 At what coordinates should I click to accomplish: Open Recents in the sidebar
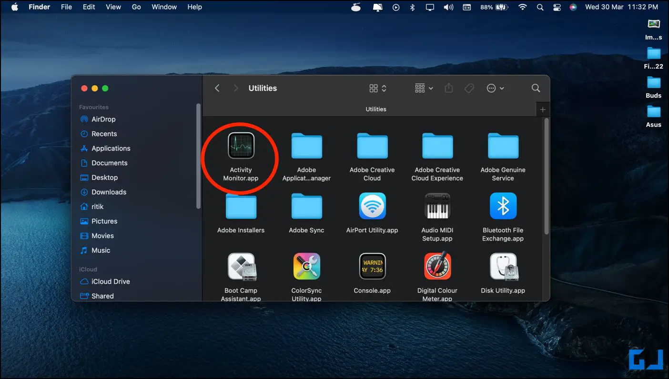tap(104, 134)
